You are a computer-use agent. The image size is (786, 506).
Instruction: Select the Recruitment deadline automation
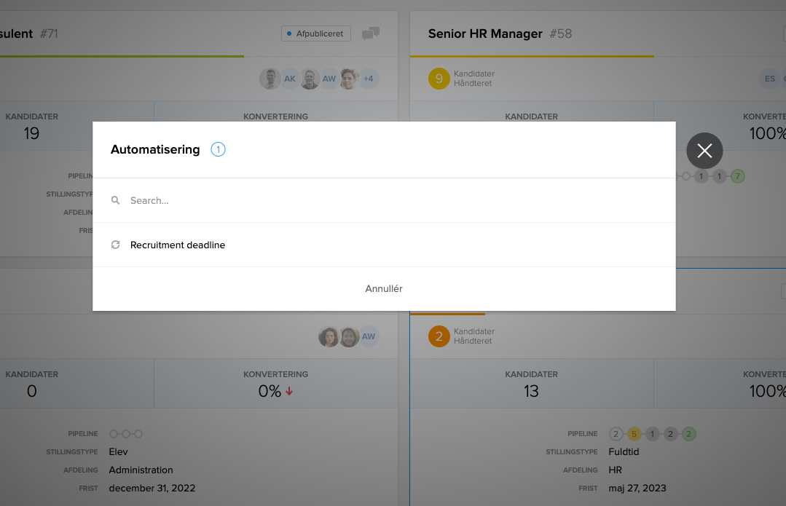(178, 245)
